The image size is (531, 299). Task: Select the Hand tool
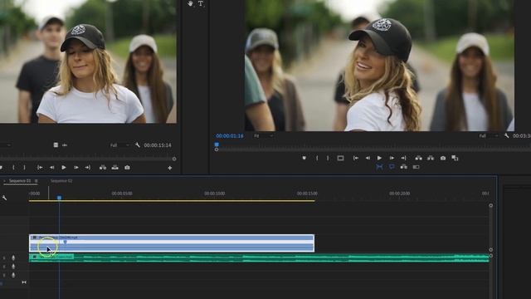coord(190,3)
